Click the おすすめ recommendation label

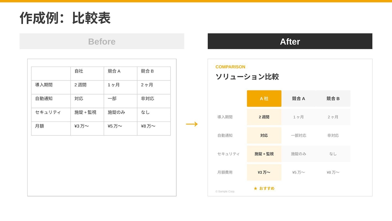tap(267, 189)
